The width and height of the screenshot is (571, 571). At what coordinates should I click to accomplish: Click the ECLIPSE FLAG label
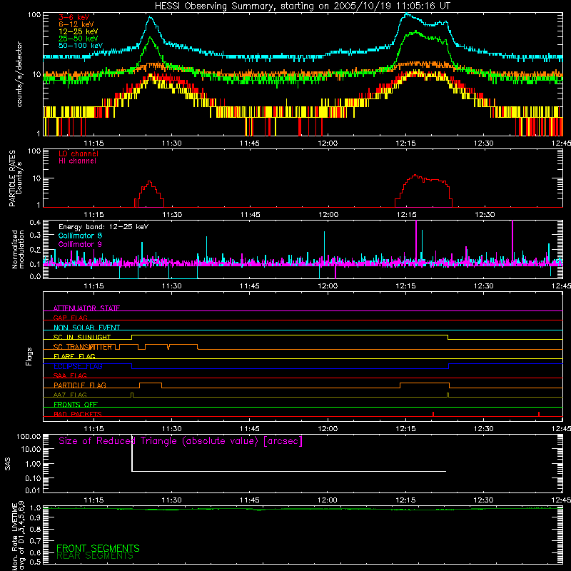click(78, 366)
